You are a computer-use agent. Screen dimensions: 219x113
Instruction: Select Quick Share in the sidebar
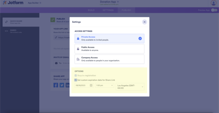tap(21, 22)
